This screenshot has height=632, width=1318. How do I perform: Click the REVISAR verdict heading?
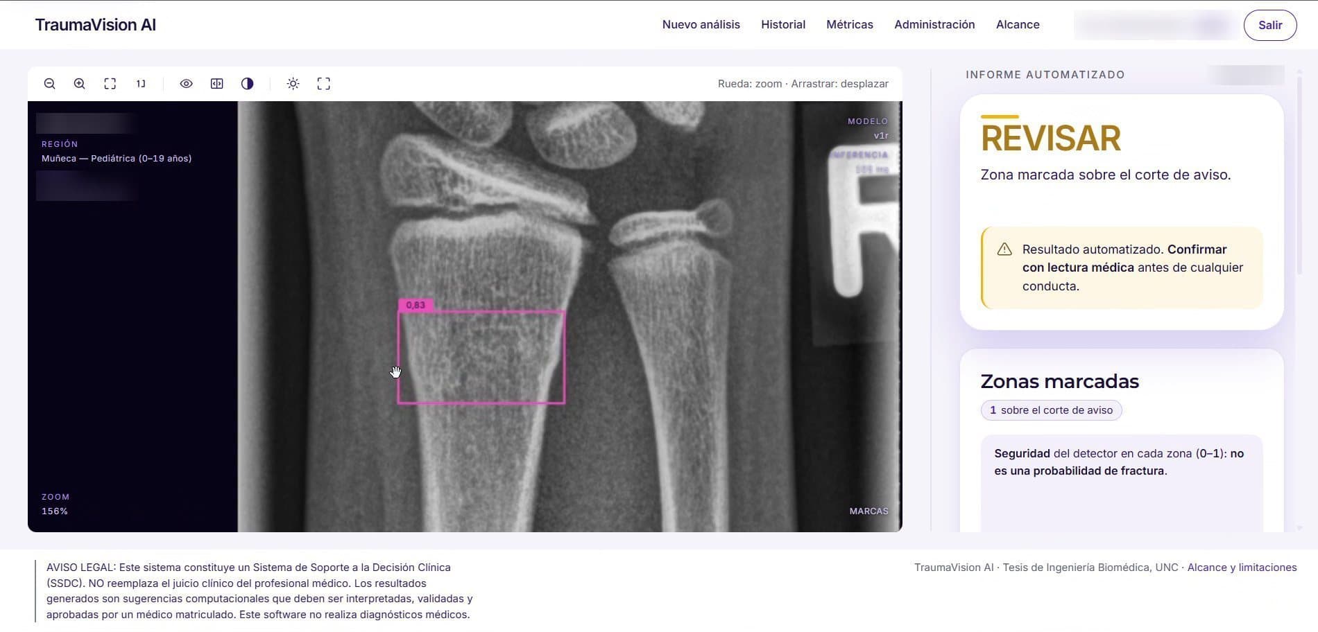pyautogui.click(x=1050, y=138)
